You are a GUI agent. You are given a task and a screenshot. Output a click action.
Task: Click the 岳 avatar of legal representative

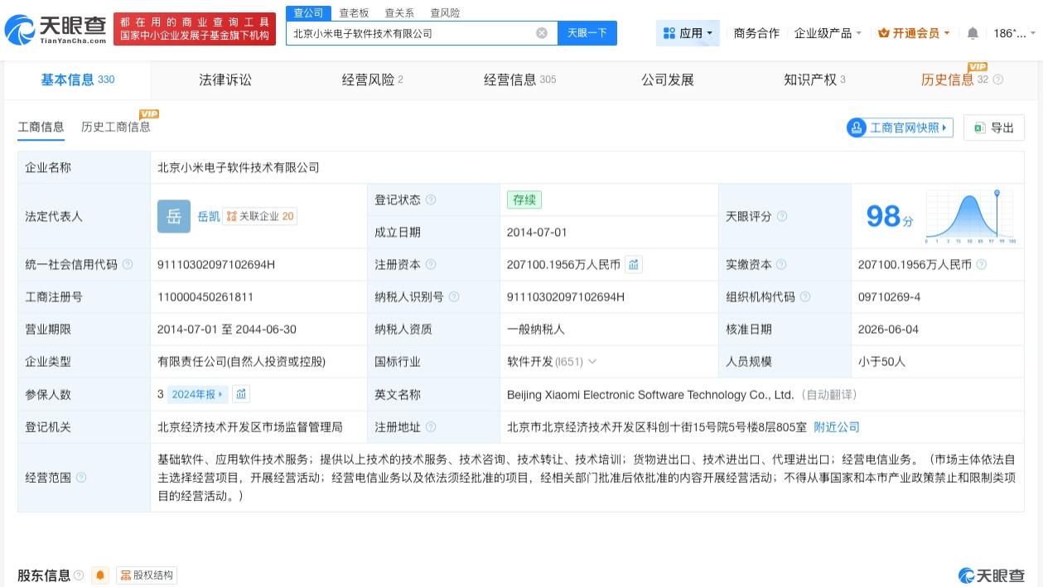pyautogui.click(x=174, y=216)
